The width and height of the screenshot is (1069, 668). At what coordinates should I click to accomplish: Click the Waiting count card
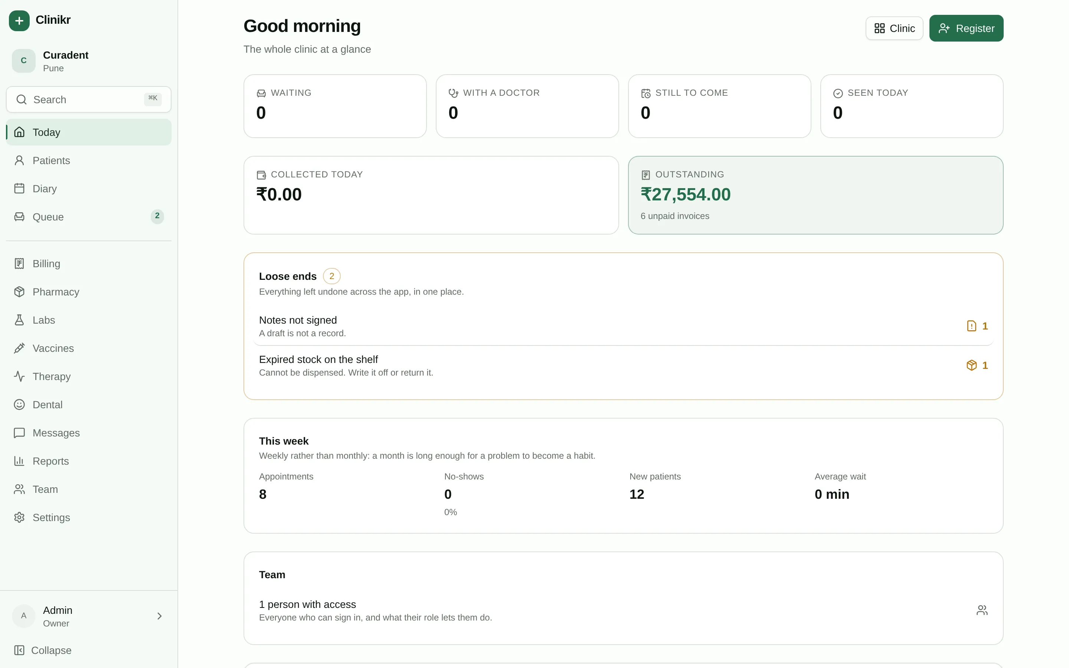335,106
